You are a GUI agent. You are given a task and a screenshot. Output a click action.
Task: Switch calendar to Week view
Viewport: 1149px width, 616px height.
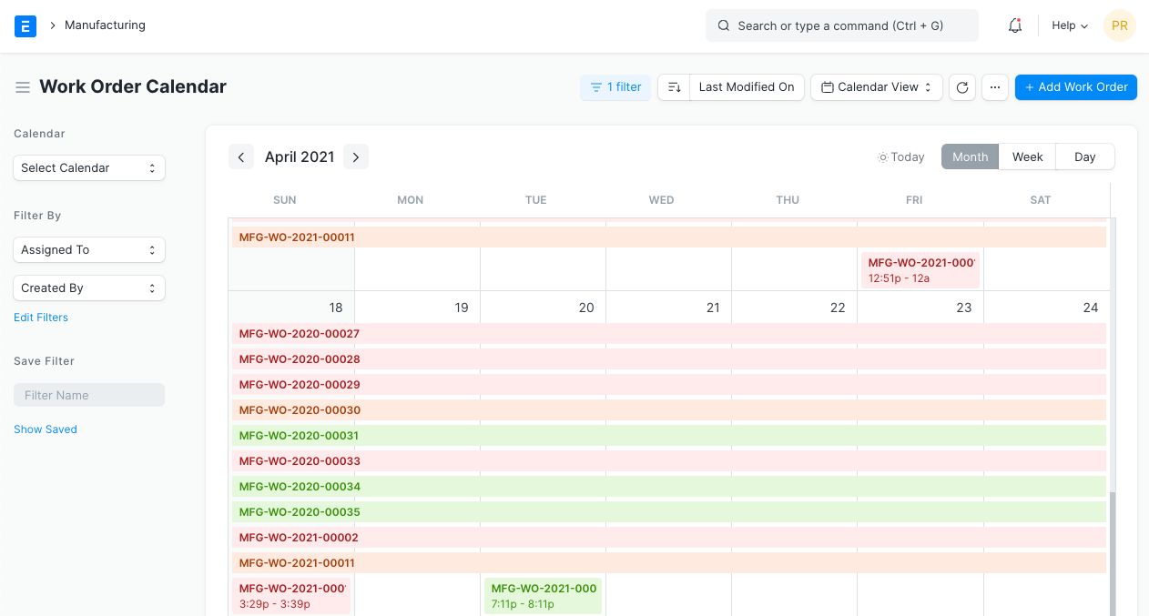[x=1027, y=157]
